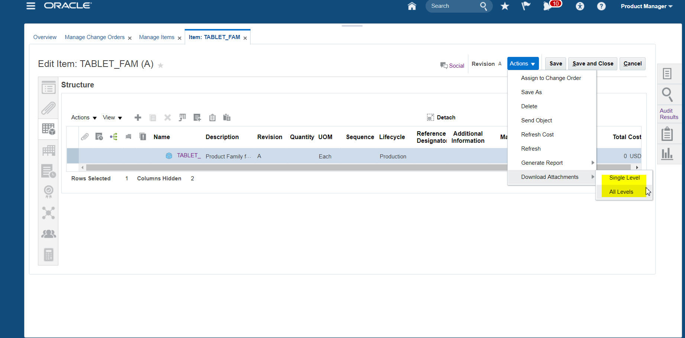This screenshot has height=338, width=685.
Task: Switch to the Manage Items tab
Action: 156,37
